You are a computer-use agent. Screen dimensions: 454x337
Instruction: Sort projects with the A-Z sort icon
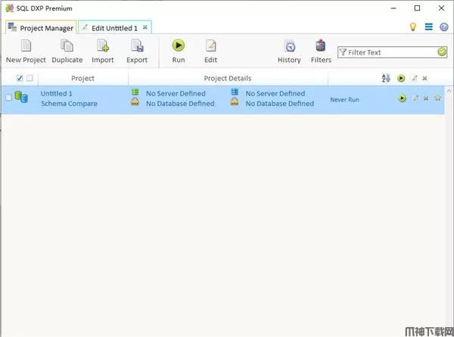pyautogui.click(x=386, y=78)
